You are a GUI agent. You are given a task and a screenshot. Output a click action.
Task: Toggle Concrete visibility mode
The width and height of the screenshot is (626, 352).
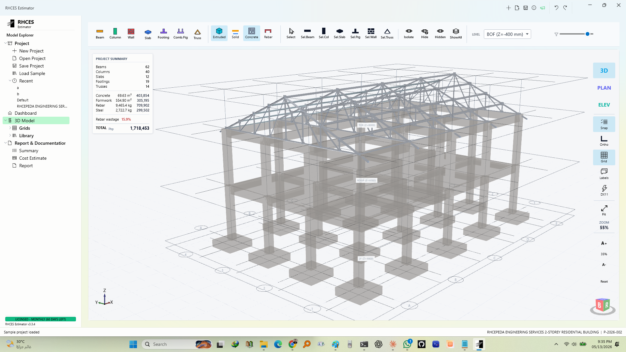tap(251, 33)
